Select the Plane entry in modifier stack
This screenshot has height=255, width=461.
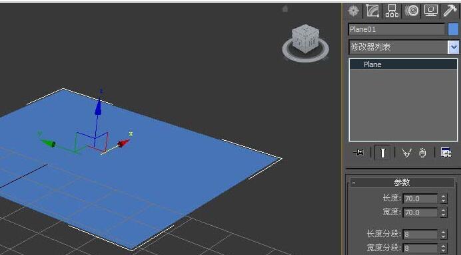click(403, 64)
